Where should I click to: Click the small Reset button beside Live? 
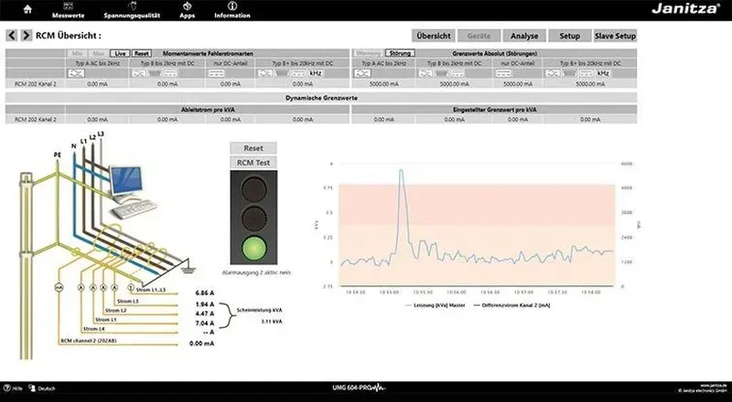tap(142, 54)
